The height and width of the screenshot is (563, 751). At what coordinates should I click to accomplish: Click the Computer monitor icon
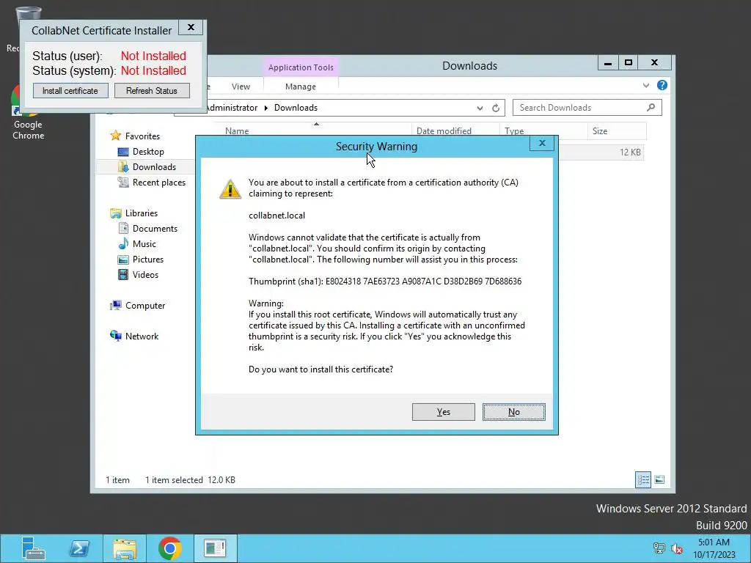115,306
